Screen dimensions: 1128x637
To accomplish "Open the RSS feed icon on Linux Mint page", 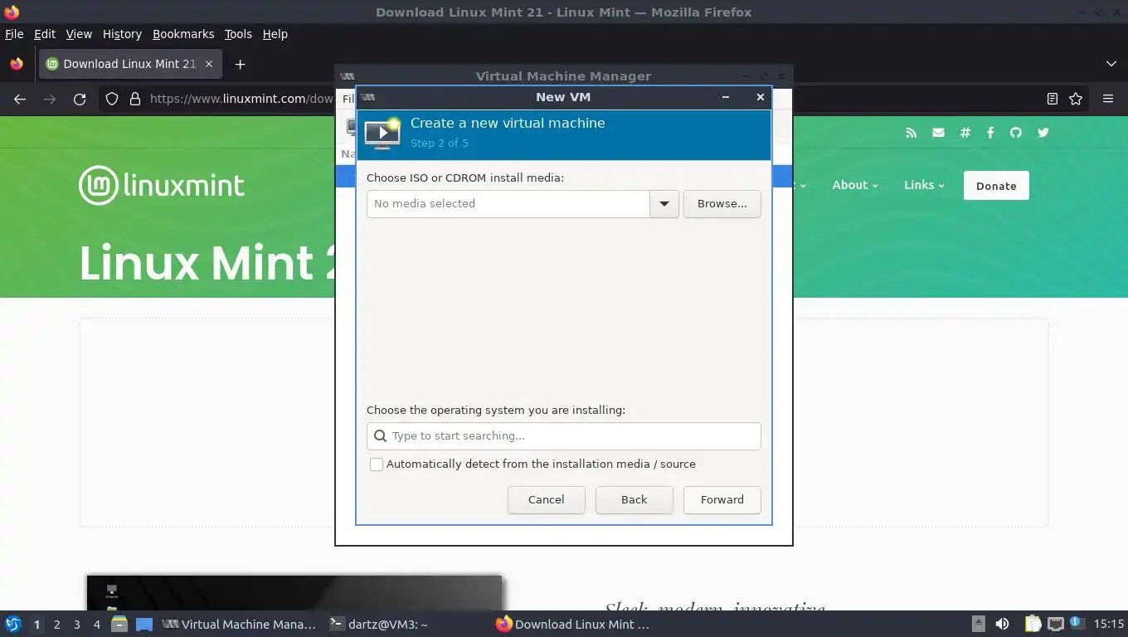I will 911,133.
